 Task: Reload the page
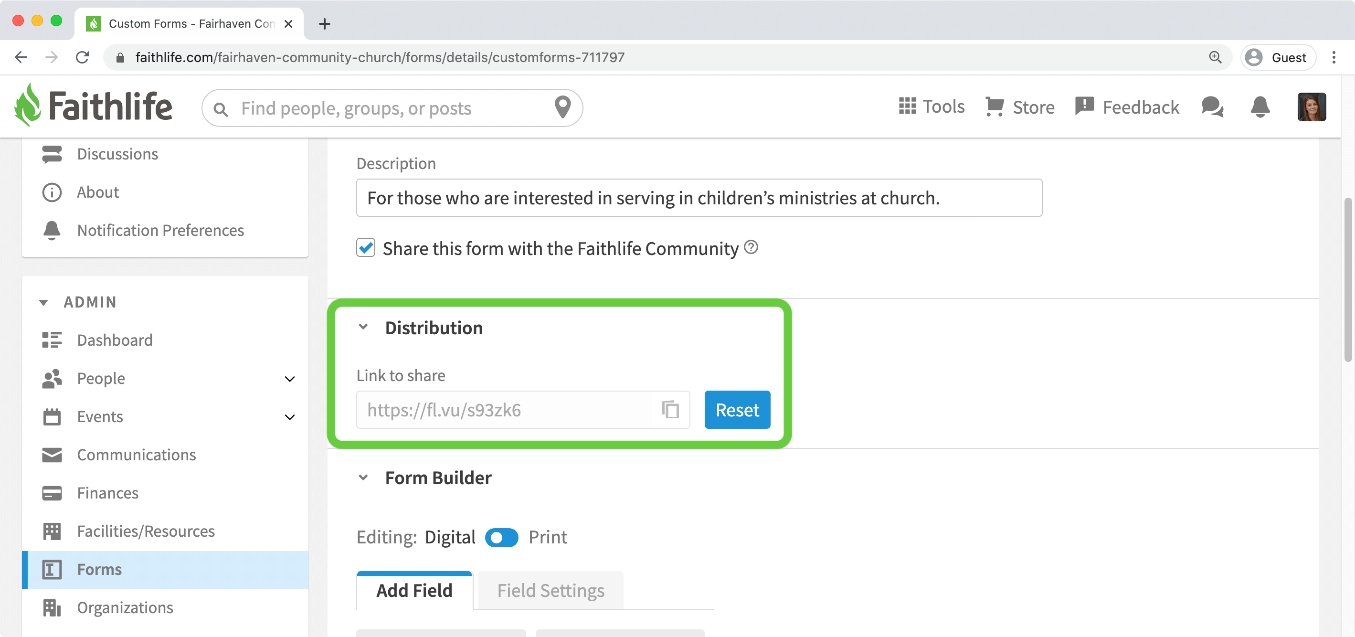(83, 57)
